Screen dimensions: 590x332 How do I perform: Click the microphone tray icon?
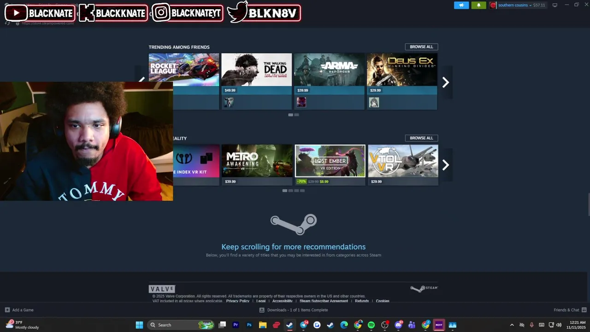[531, 325]
